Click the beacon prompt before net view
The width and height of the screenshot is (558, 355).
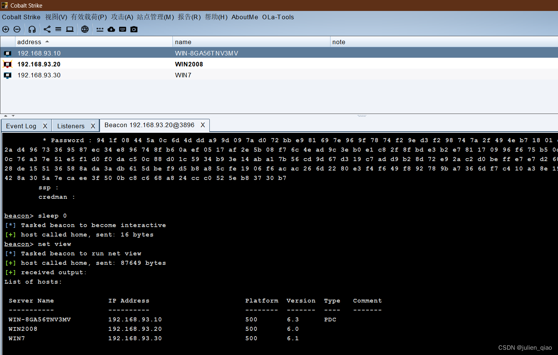[x=19, y=244]
